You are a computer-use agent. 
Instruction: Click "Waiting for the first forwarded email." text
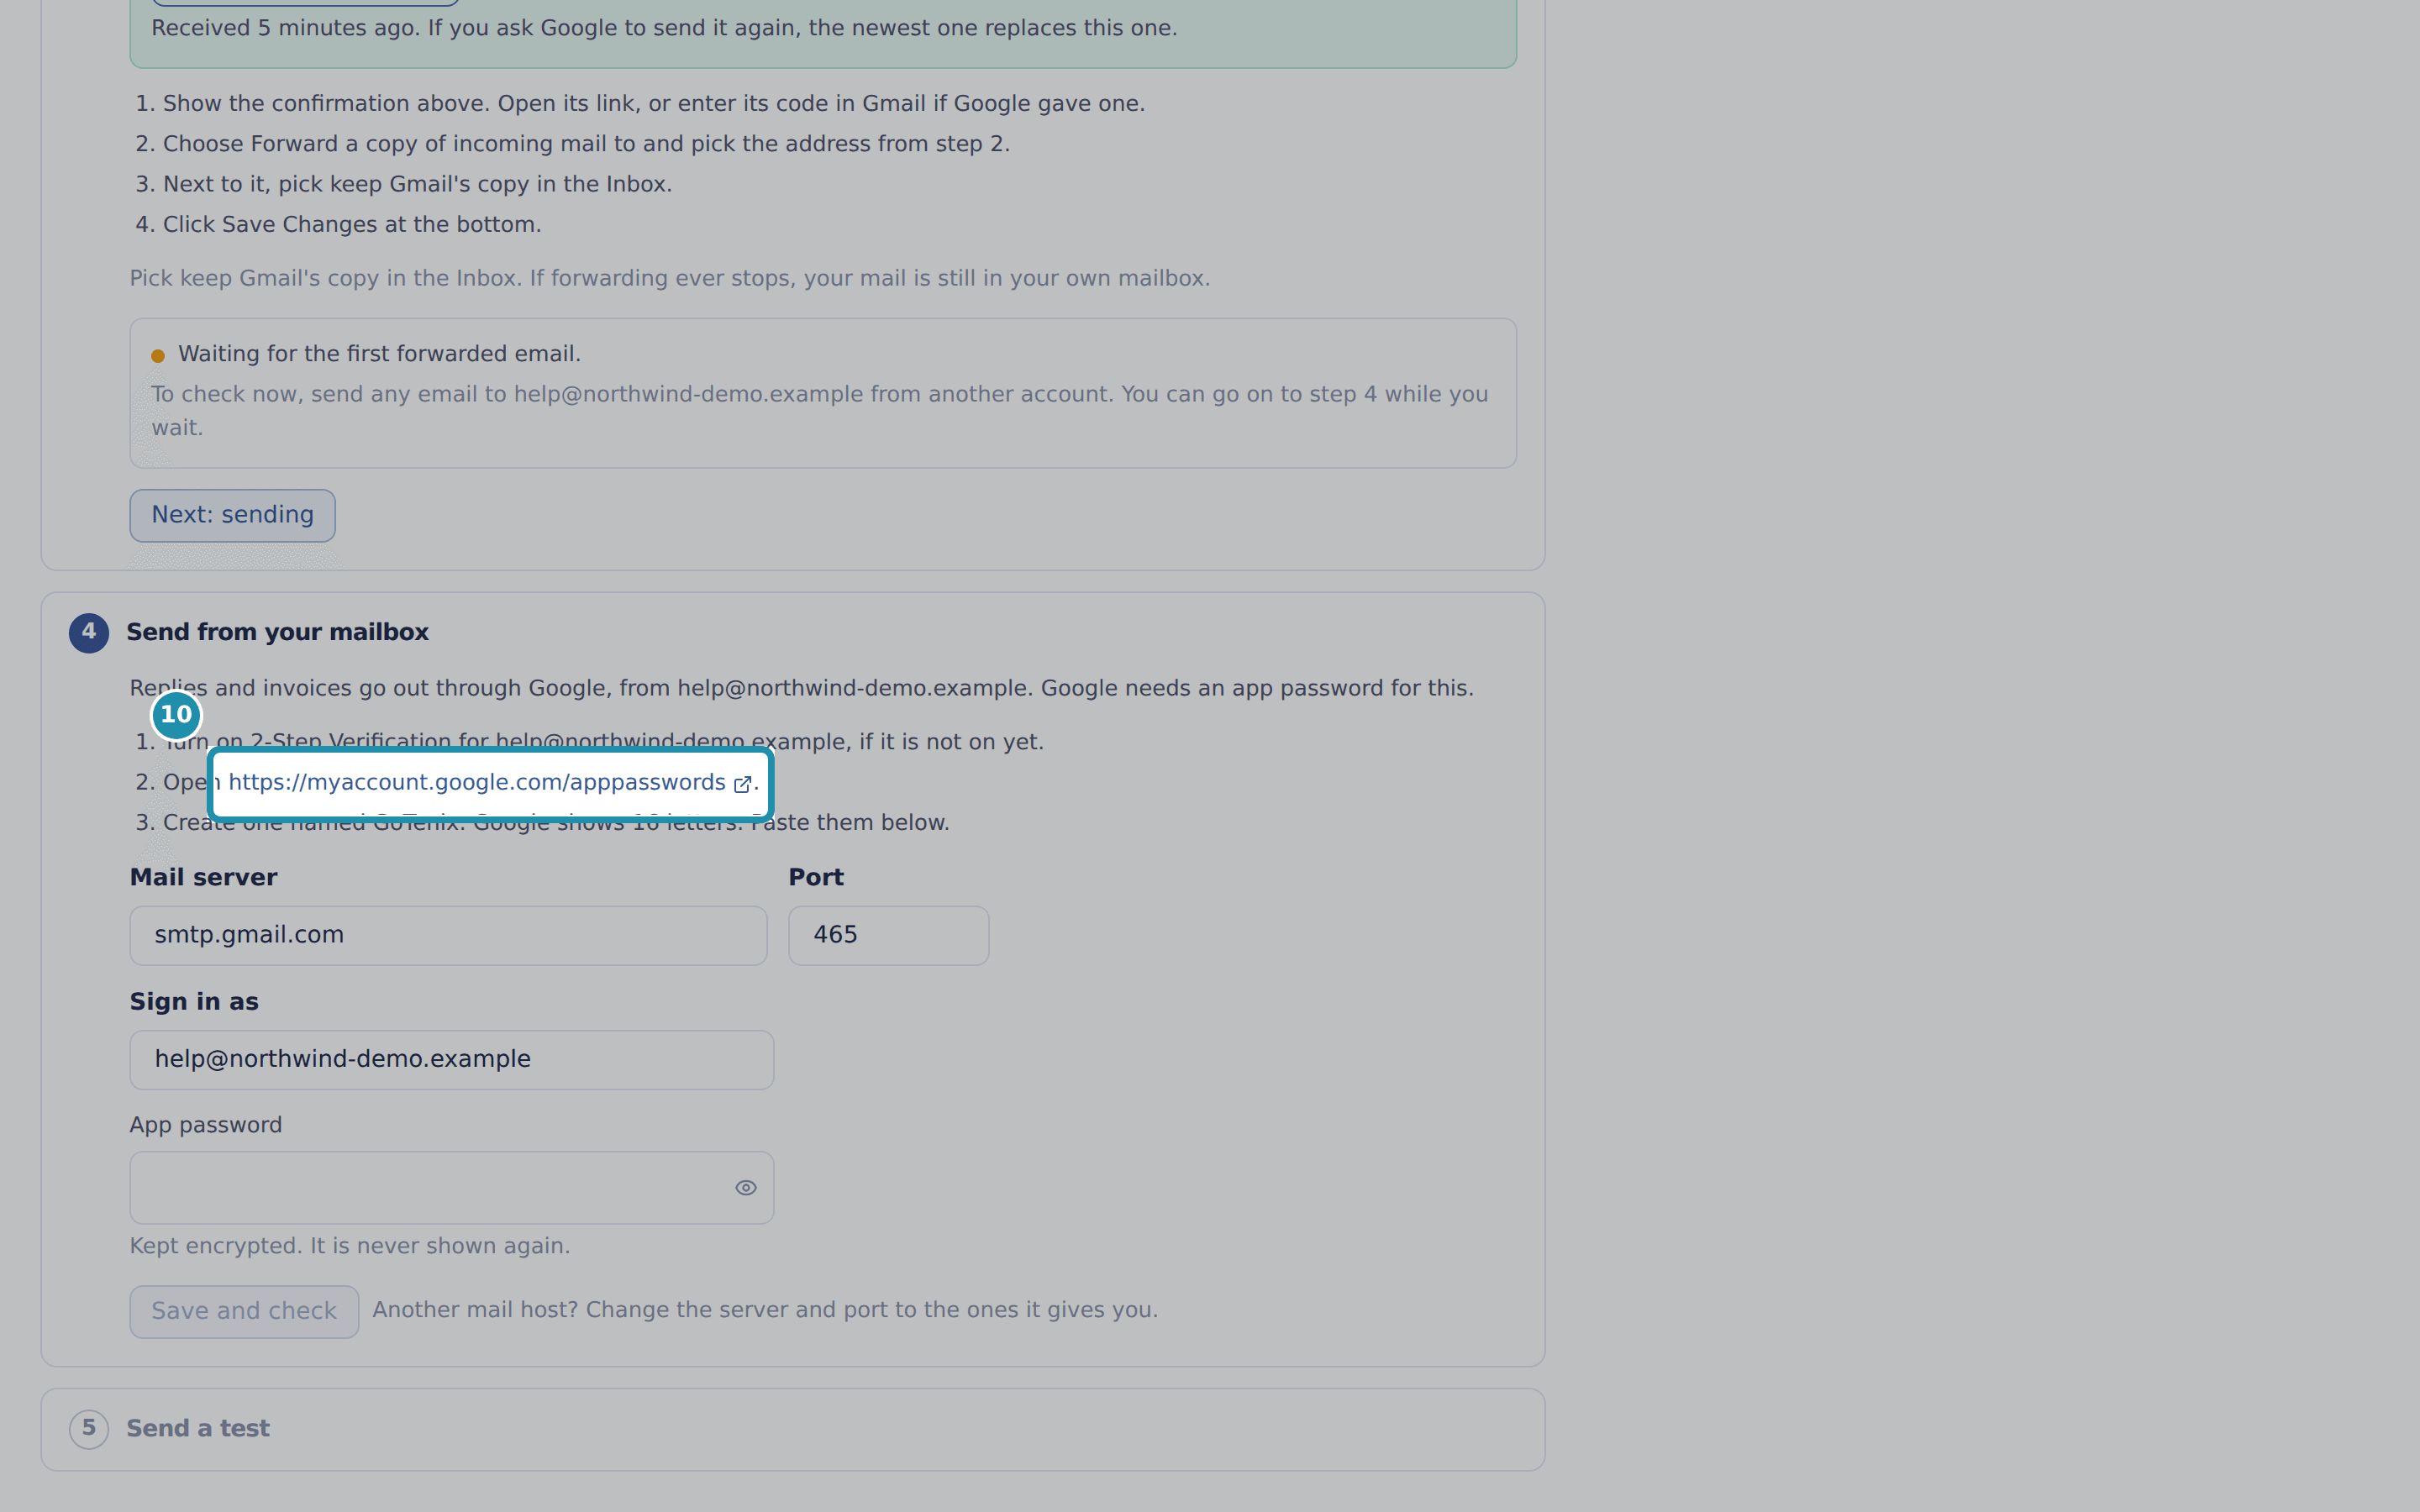(379, 354)
